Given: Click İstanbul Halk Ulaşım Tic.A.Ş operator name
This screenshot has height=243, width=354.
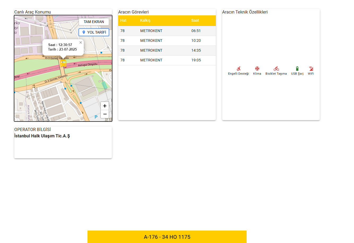Looking at the screenshot, I should coord(42,136).
